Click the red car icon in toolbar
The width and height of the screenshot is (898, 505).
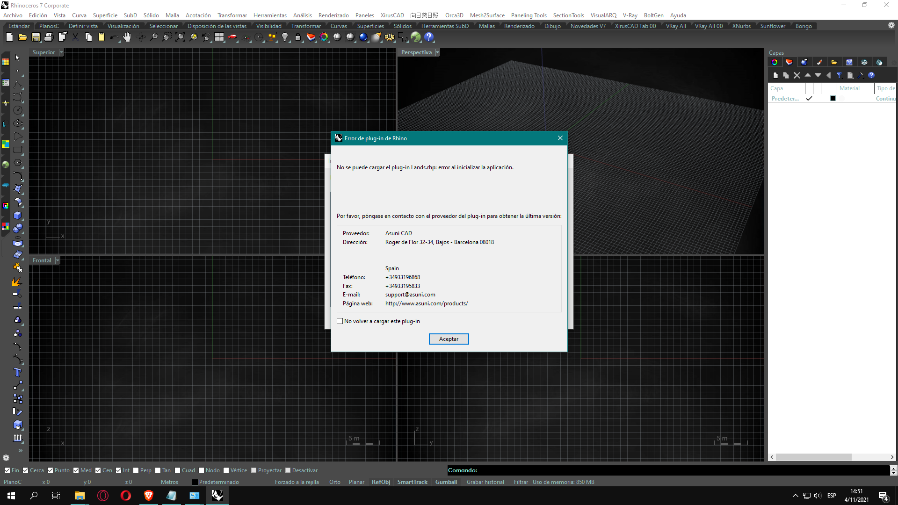pos(232,37)
